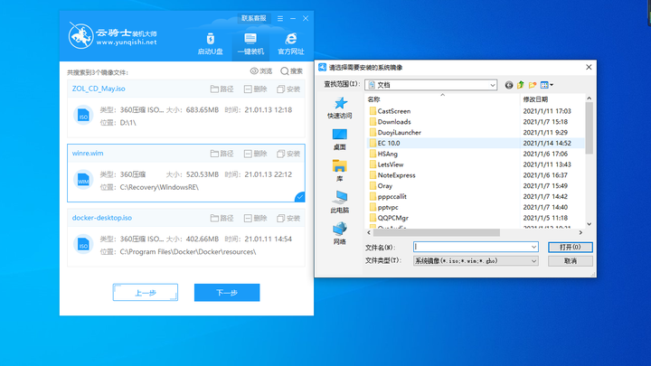651x366 pixels.
Task: Click the 云骑士 knight logo
Action: (81, 35)
